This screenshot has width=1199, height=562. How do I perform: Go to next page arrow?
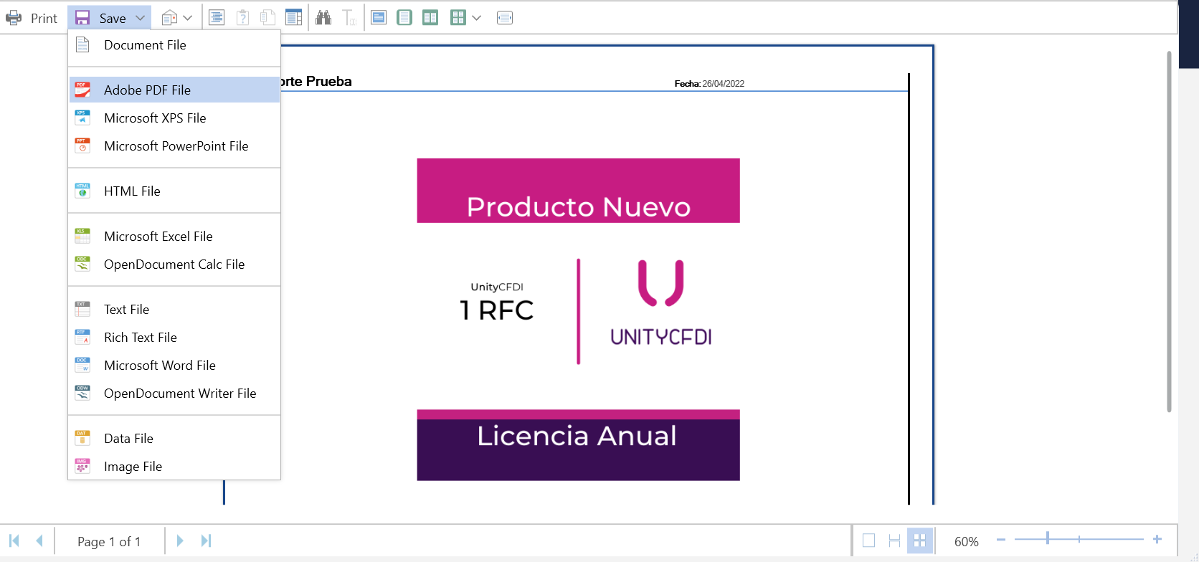(180, 540)
